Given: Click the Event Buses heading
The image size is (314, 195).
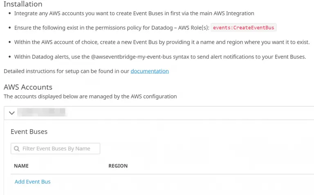Looking at the screenshot, I should coord(29,132).
